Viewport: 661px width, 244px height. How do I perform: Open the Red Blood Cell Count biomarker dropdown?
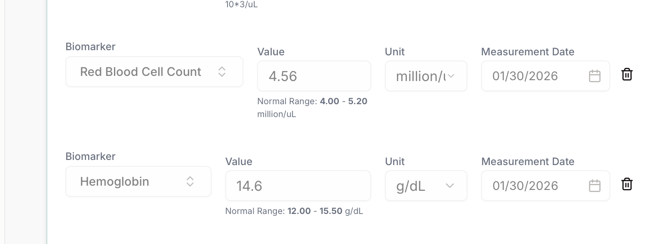pyautogui.click(x=141, y=72)
